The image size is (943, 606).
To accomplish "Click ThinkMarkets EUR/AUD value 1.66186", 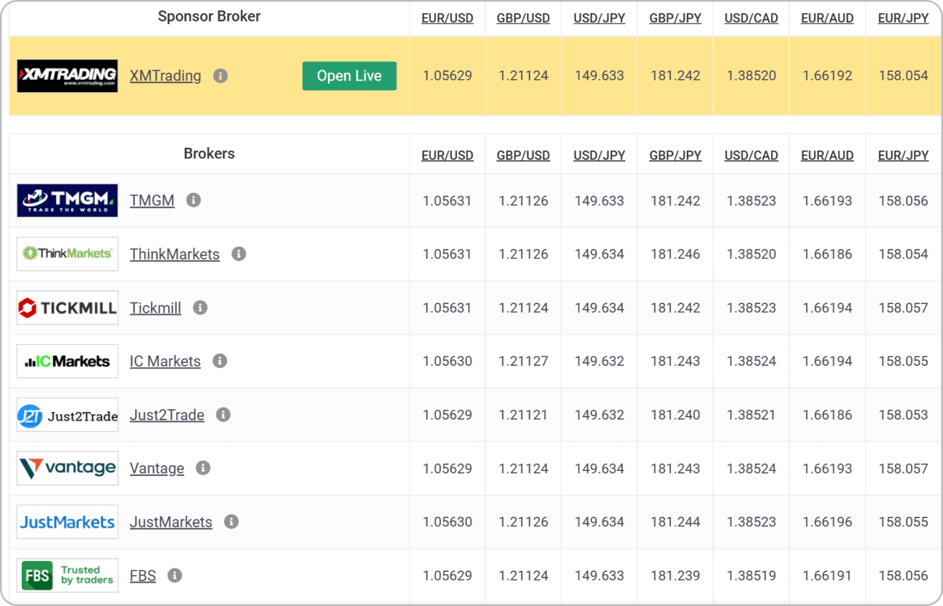I will (x=828, y=254).
